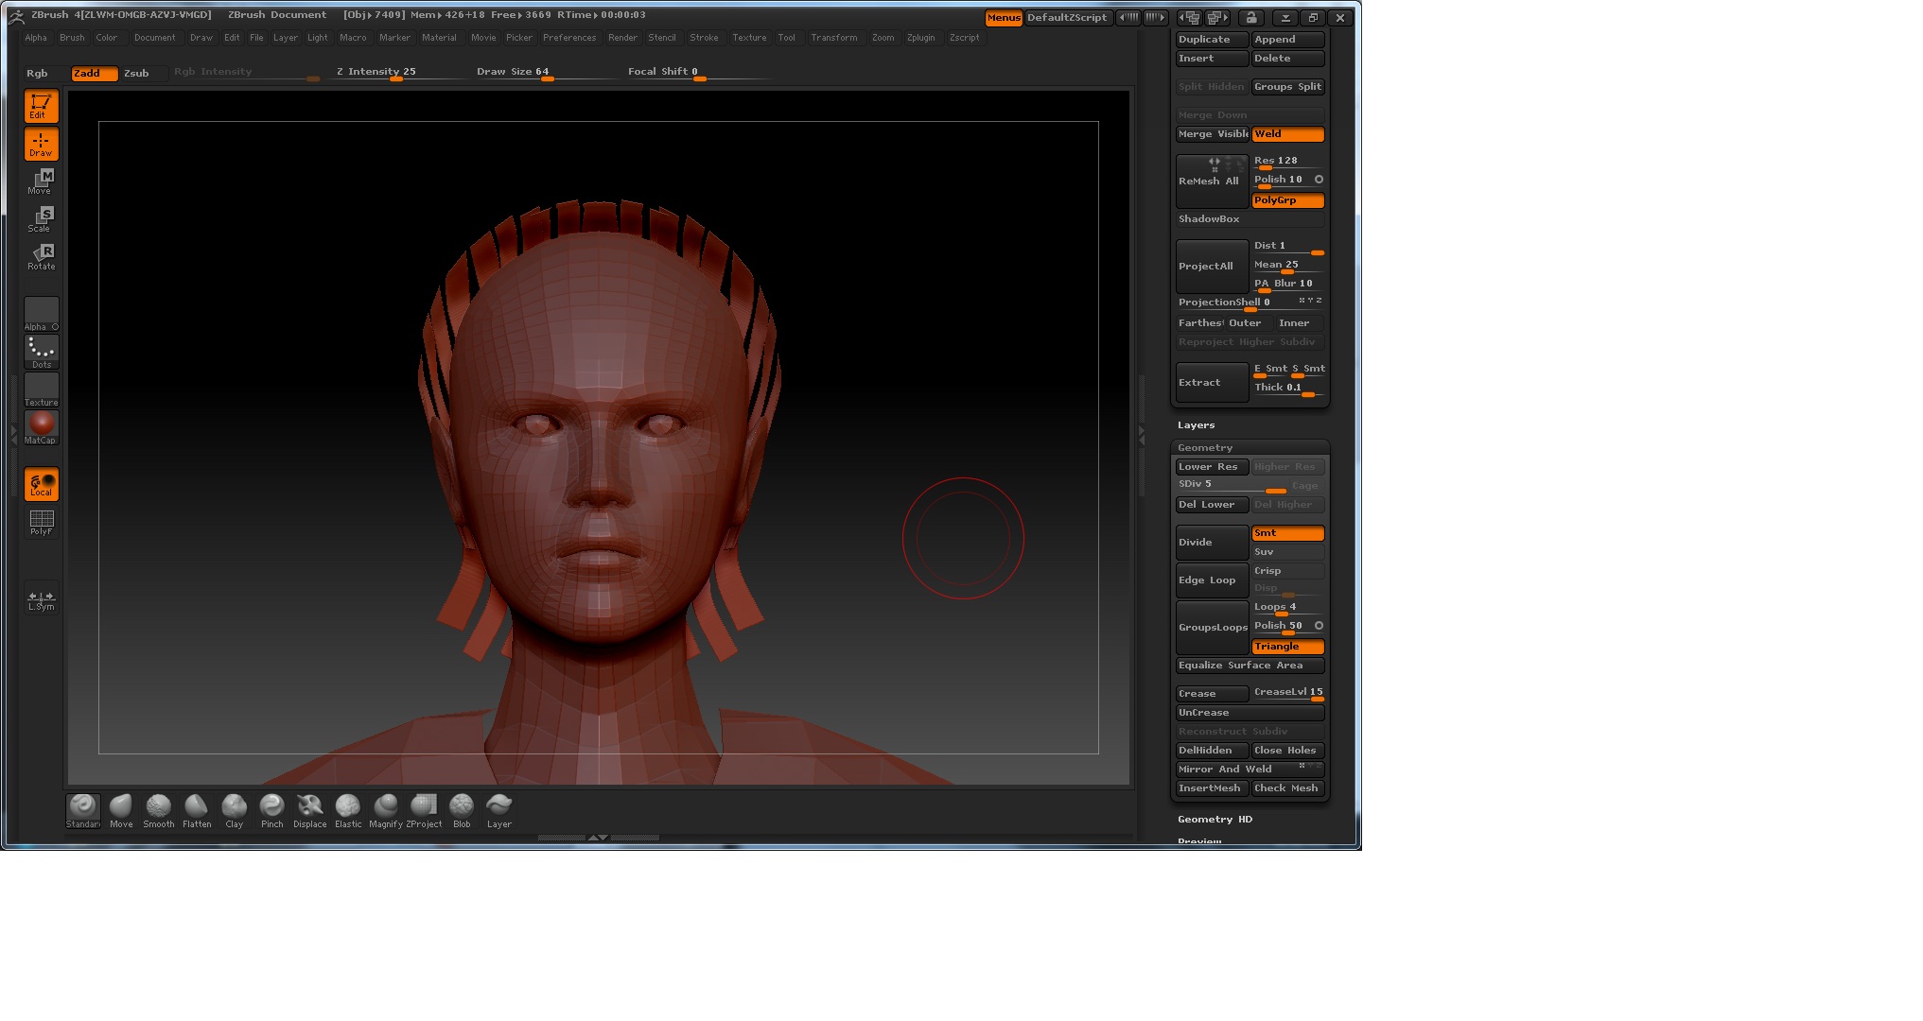Activate the Scale tool icon
This screenshot has width=1923, height=1021.
tap(41, 218)
